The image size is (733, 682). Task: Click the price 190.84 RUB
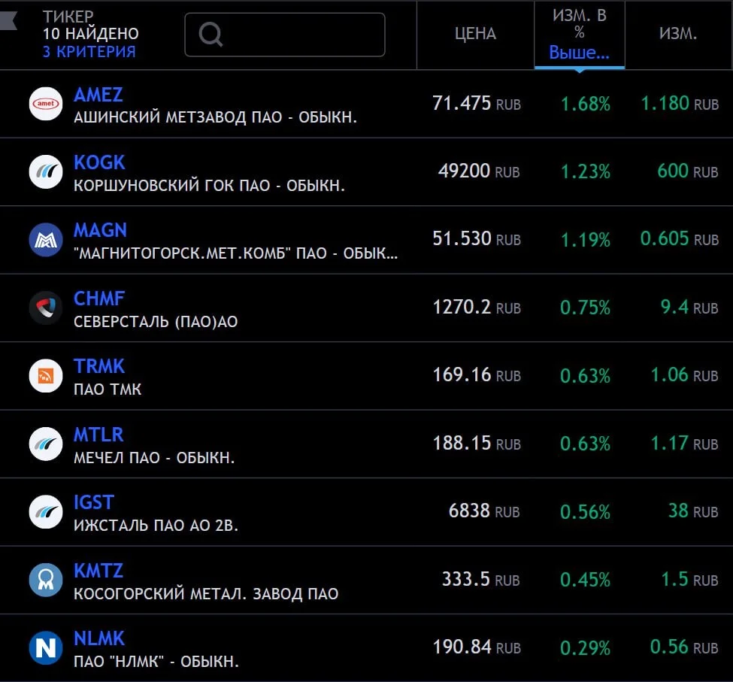(477, 647)
